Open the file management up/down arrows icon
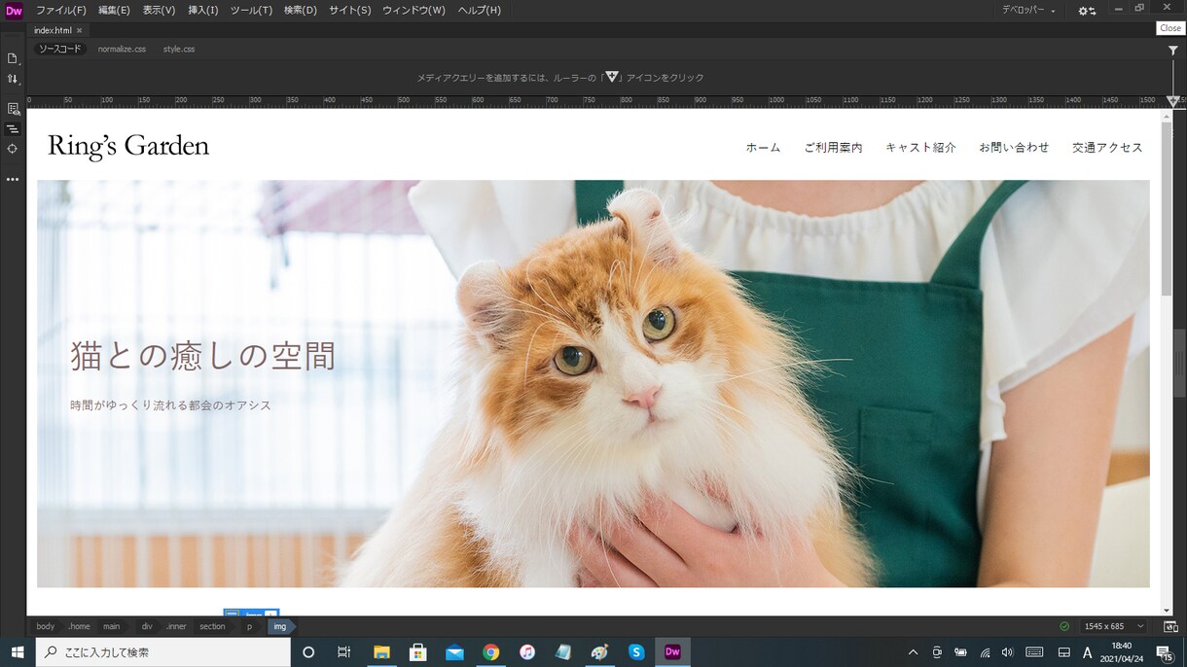 13,79
